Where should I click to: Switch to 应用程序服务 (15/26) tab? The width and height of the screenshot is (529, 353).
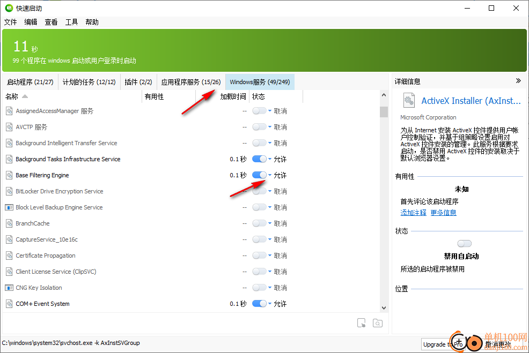point(191,82)
